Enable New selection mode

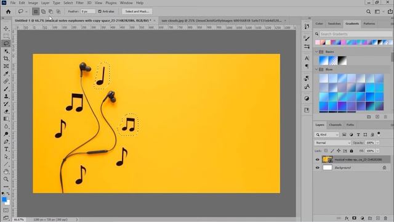coord(36,12)
